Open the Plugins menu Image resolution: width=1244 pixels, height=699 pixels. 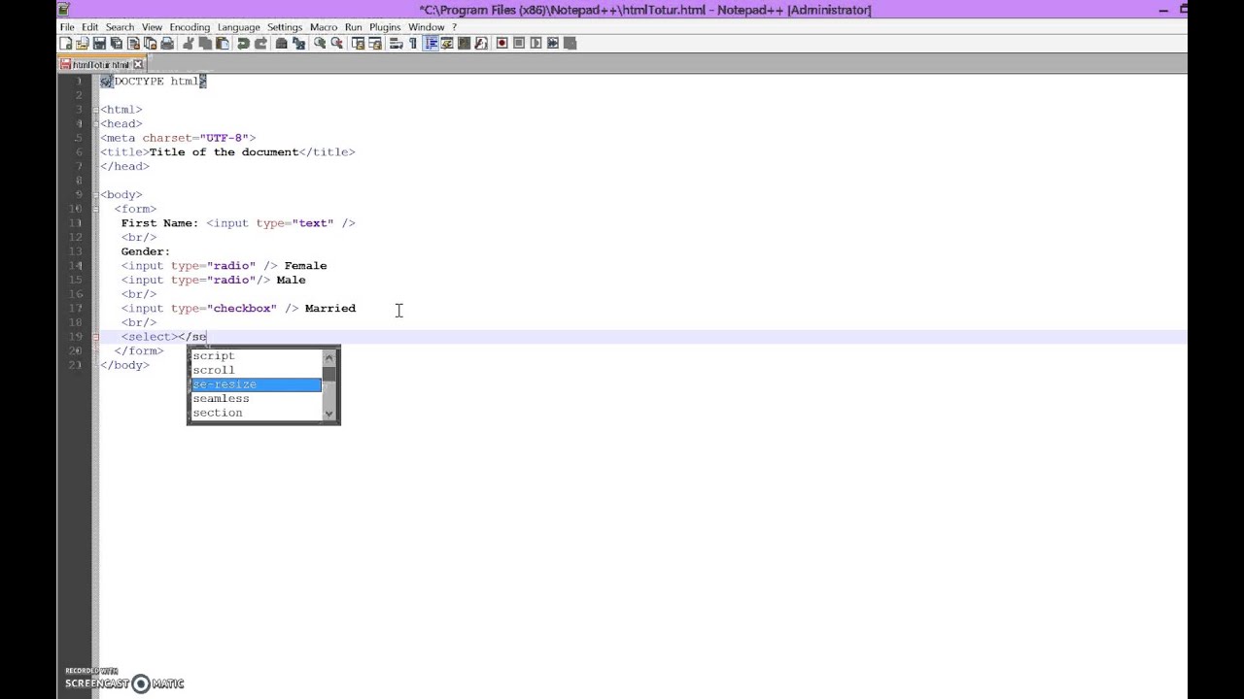385,27
